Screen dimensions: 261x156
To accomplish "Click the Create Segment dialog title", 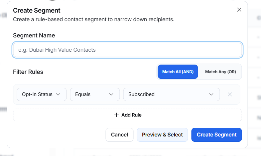I will tap(37, 11).
